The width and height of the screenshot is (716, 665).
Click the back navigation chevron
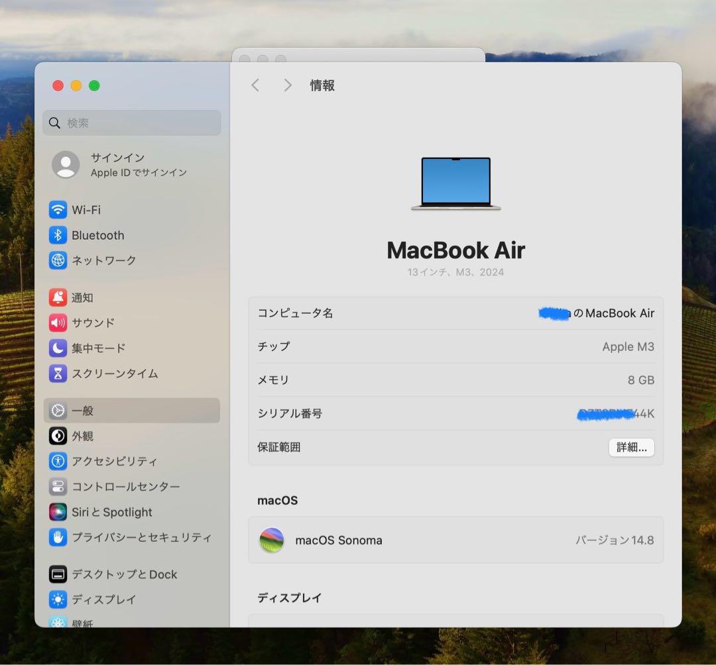(255, 85)
